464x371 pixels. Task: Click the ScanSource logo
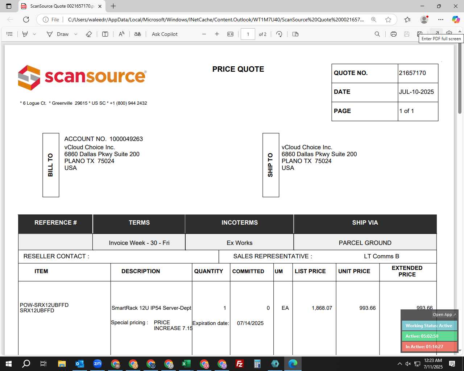(x=82, y=77)
